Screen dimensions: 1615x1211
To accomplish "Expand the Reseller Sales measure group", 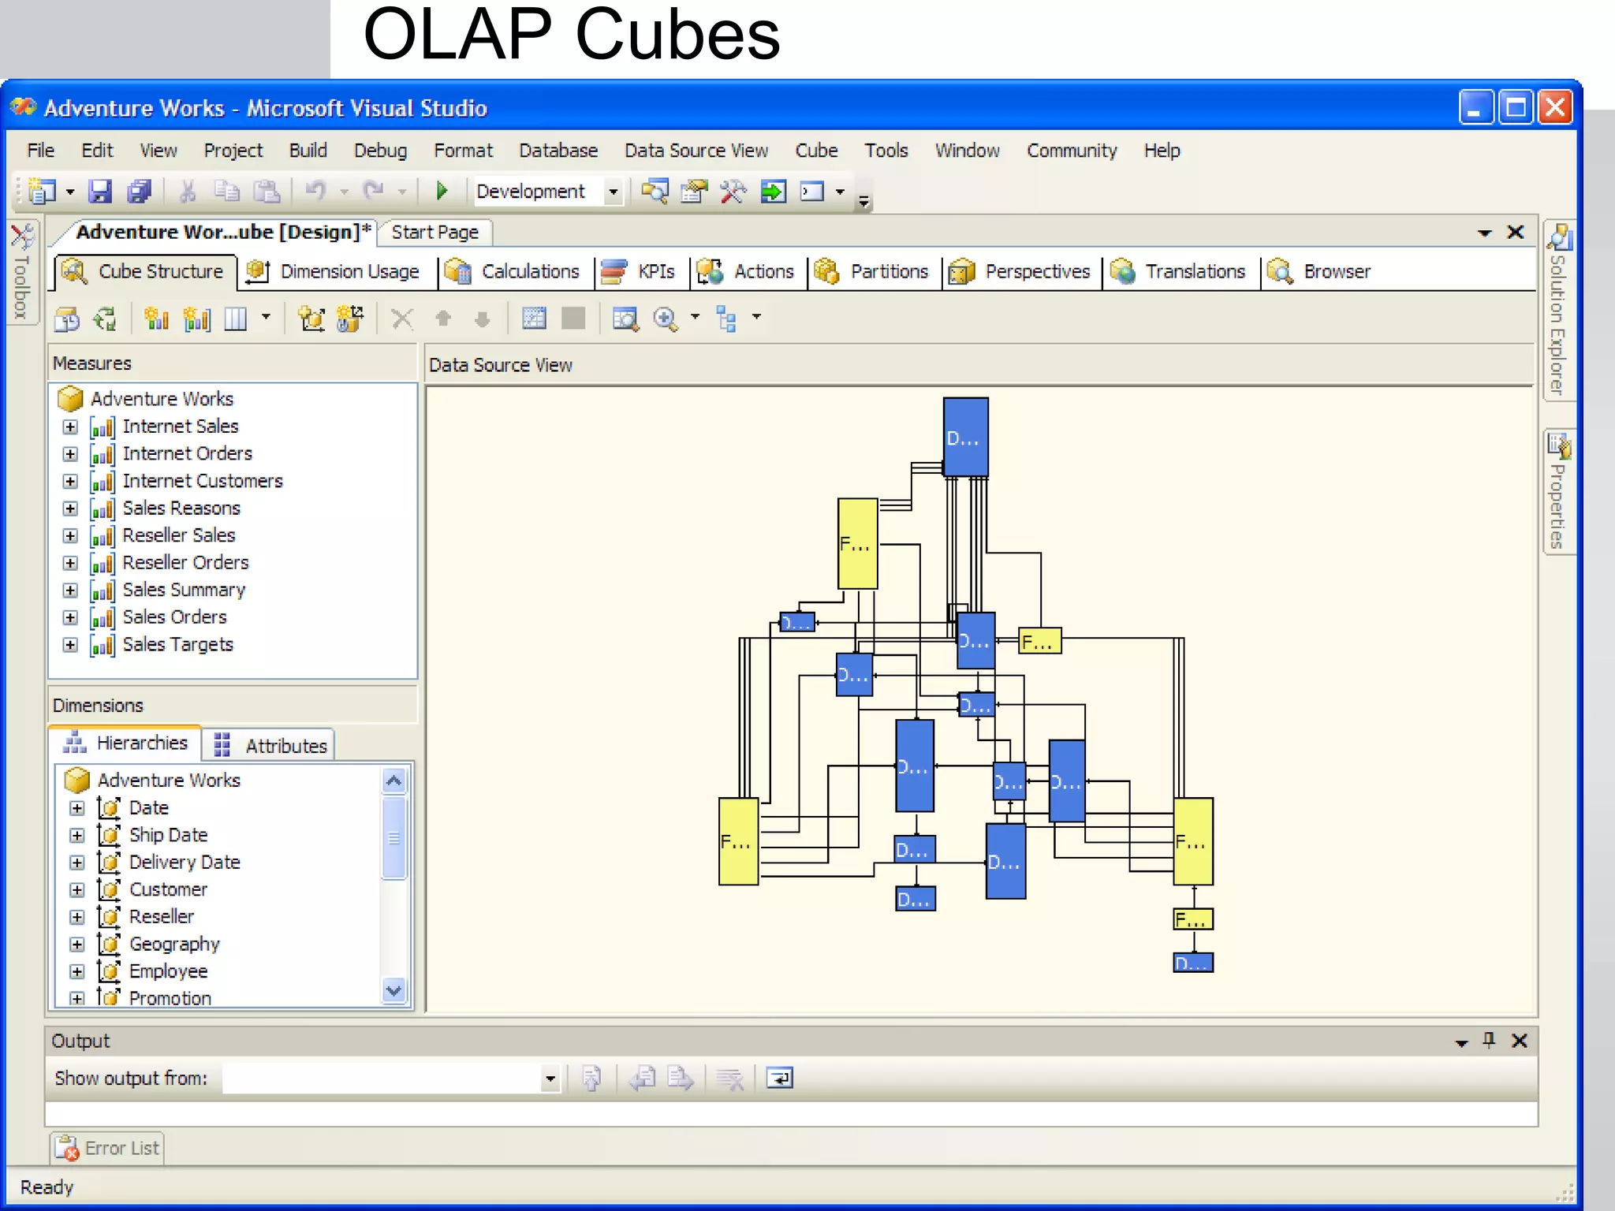I will click(70, 536).
